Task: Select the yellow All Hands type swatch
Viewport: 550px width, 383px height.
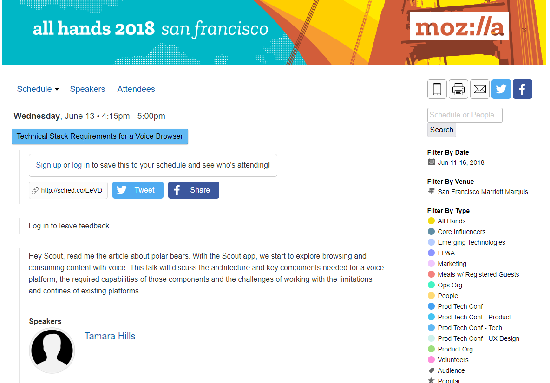Action: tap(431, 221)
